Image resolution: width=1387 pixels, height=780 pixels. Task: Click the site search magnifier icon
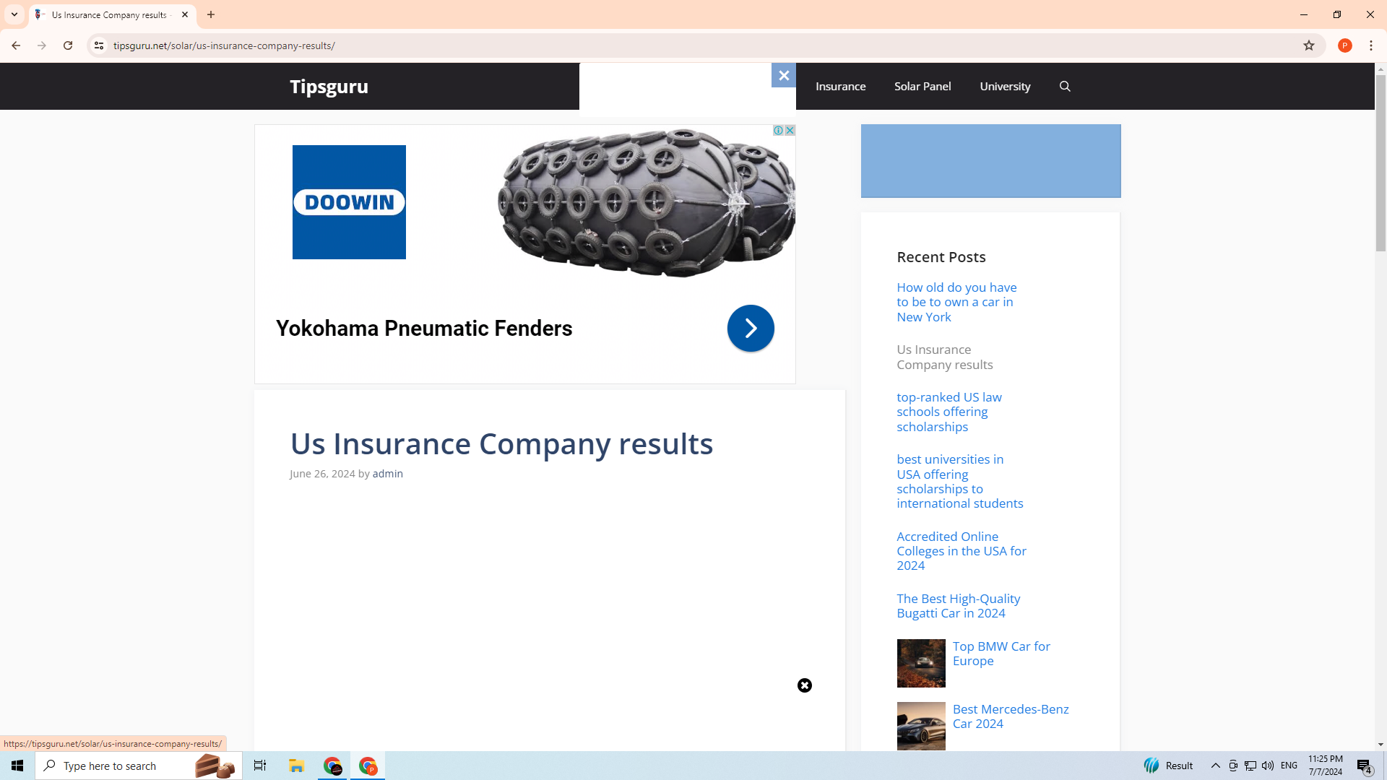pos(1065,87)
